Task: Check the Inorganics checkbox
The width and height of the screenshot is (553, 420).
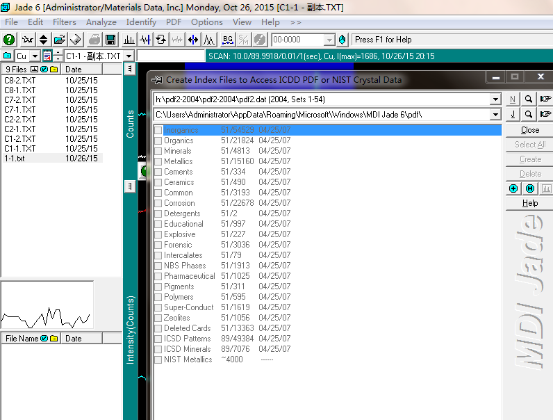Action: [x=158, y=130]
